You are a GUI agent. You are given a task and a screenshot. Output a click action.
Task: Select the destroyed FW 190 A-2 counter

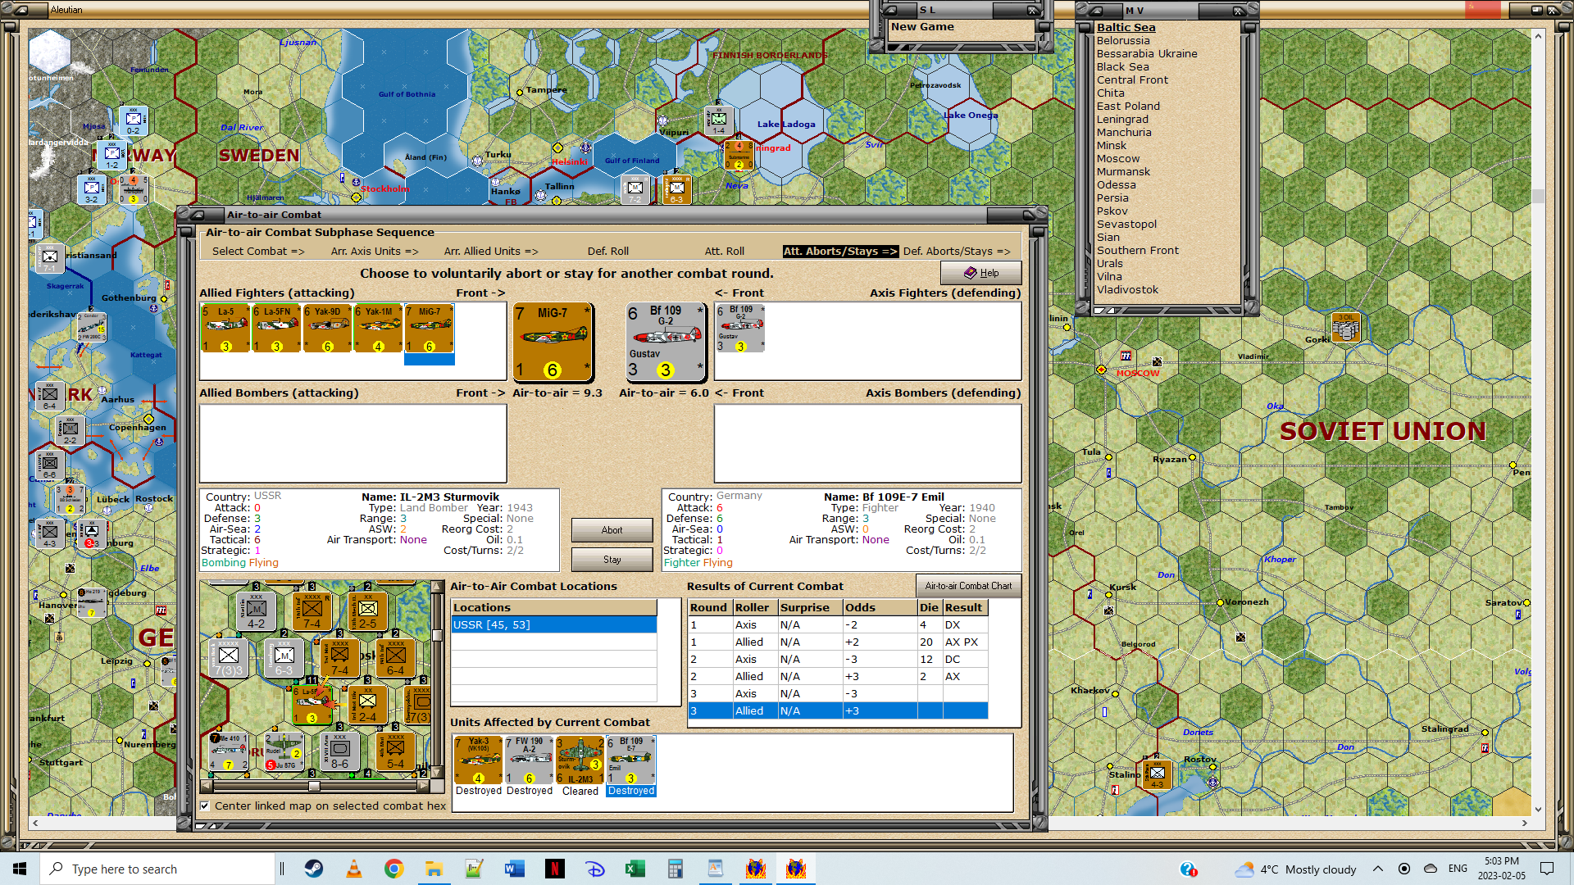click(530, 760)
